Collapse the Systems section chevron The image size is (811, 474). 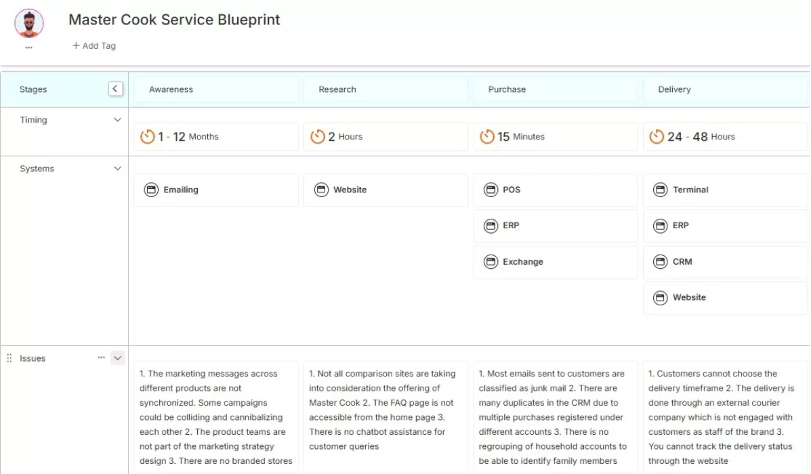click(x=118, y=167)
